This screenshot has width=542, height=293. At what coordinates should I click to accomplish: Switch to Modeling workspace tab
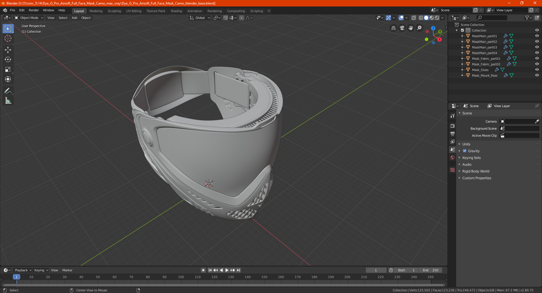point(96,11)
